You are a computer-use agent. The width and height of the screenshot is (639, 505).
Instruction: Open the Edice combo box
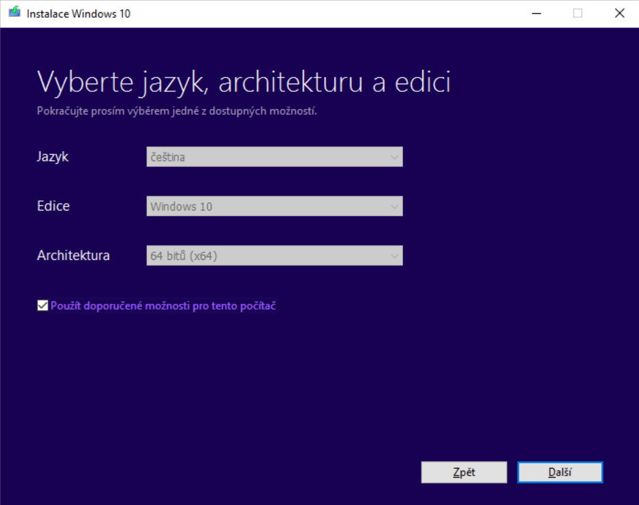pyautogui.click(x=275, y=206)
